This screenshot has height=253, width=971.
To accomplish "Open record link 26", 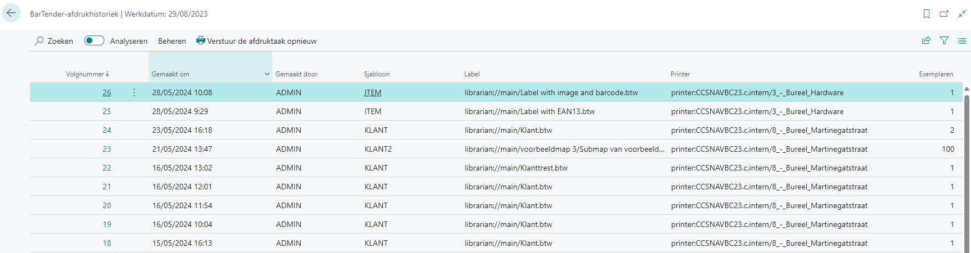I will [x=107, y=92].
